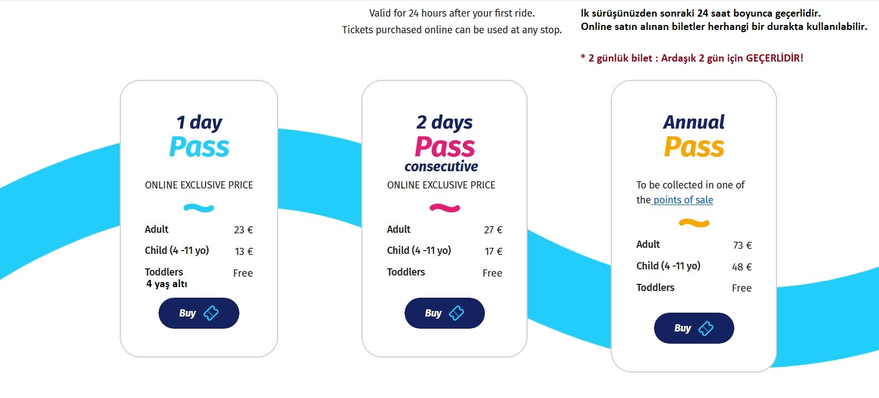Click ticket icon on 2 days Pass Buy button
Viewport: 879px width, 398px height.
tap(456, 313)
